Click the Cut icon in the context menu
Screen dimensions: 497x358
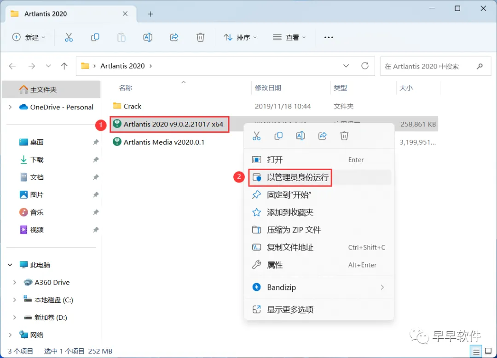pos(256,136)
